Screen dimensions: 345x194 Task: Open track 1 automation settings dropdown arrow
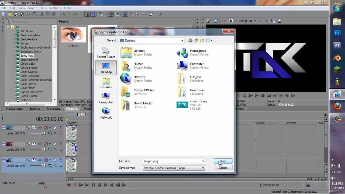50,128
